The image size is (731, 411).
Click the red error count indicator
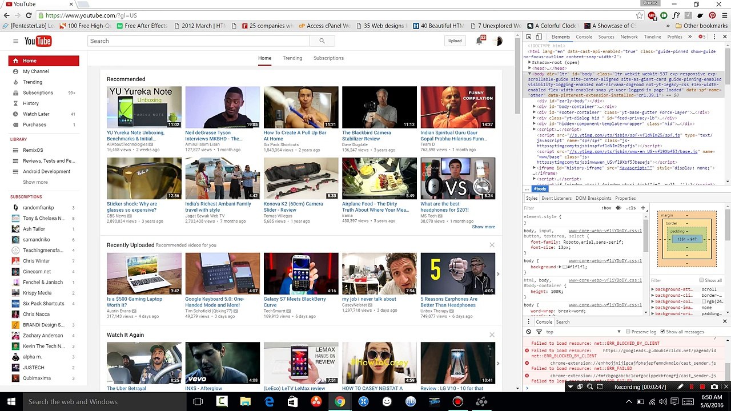[x=701, y=37]
